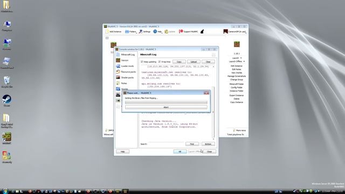Open the Folders toolbar menu
Screen dimensions: 345x194
[130, 32]
